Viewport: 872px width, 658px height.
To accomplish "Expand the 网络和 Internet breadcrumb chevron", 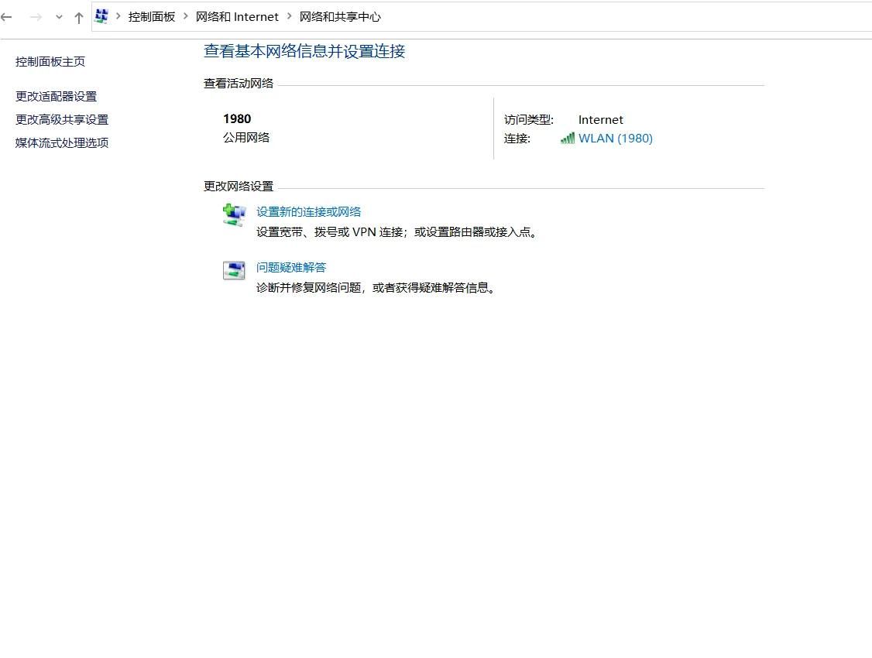I will [288, 16].
